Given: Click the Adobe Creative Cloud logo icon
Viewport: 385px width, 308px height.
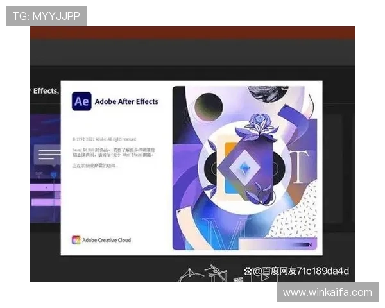Looking at the screenshot, I should 76,240.
